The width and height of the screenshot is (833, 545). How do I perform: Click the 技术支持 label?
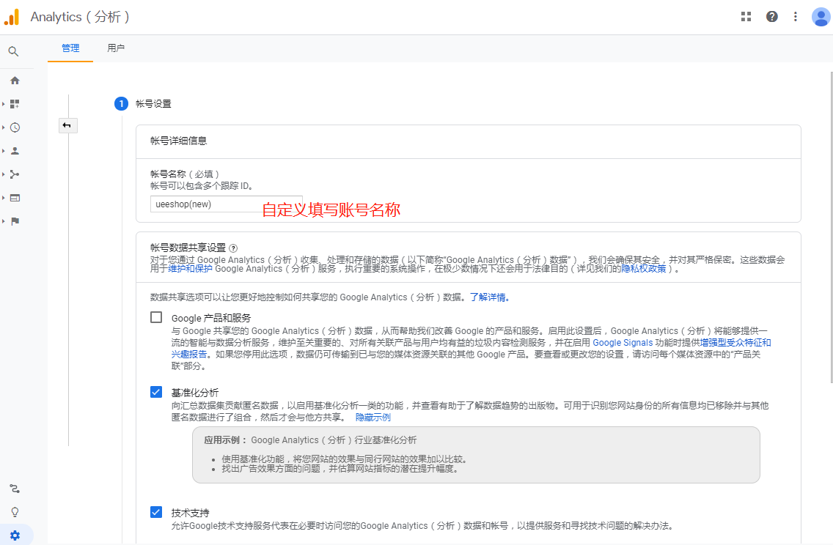[x=190, y=513]
